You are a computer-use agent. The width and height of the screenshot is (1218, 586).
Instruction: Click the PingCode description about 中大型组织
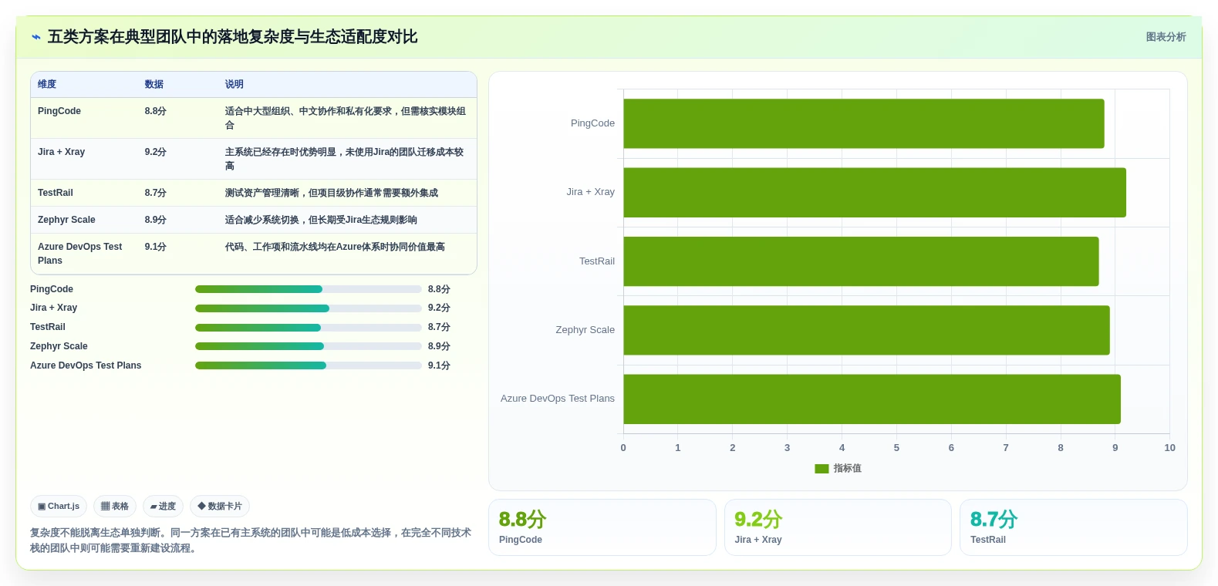click(346, 118)
